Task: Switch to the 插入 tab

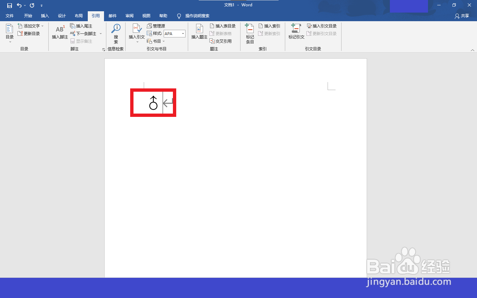Action: coord(45,16)
